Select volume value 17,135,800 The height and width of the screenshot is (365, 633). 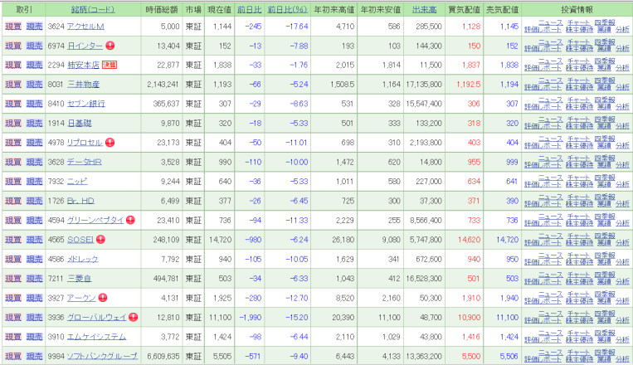click(x=424, y=85)
